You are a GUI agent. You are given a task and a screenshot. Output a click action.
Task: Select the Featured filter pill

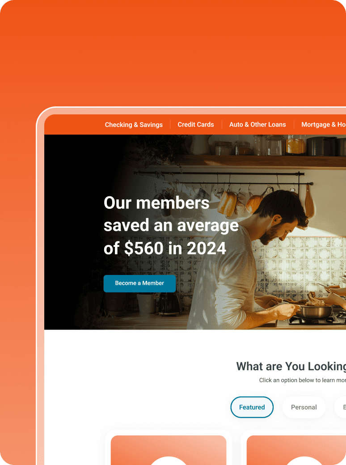(252, 407)
